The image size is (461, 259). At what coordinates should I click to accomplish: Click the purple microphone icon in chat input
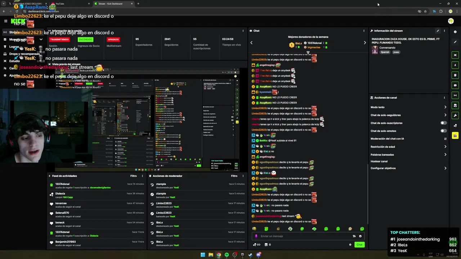pos(256,236)
